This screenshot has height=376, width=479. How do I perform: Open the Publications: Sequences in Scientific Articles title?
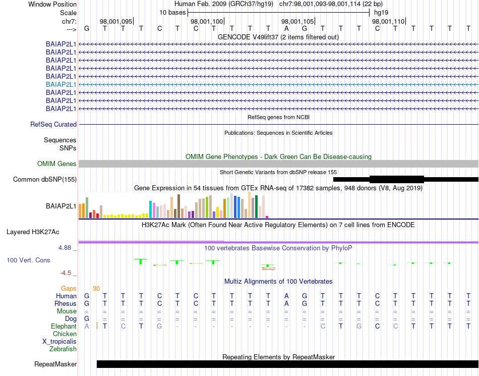point(278,133)
